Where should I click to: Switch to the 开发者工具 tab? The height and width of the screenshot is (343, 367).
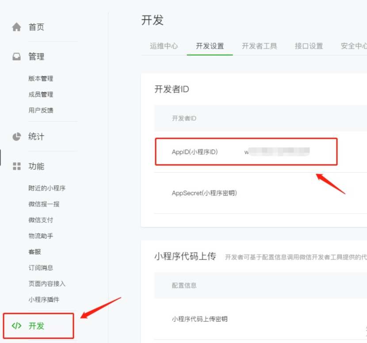tap(259, 46)
